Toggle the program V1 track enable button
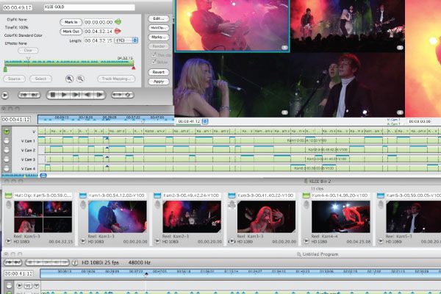Screen dimensions: 441x294 click(9, 286)
